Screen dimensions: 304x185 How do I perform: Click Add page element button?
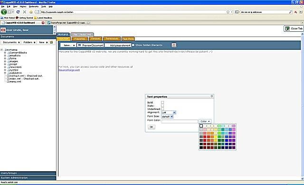(x=118, y=45)
